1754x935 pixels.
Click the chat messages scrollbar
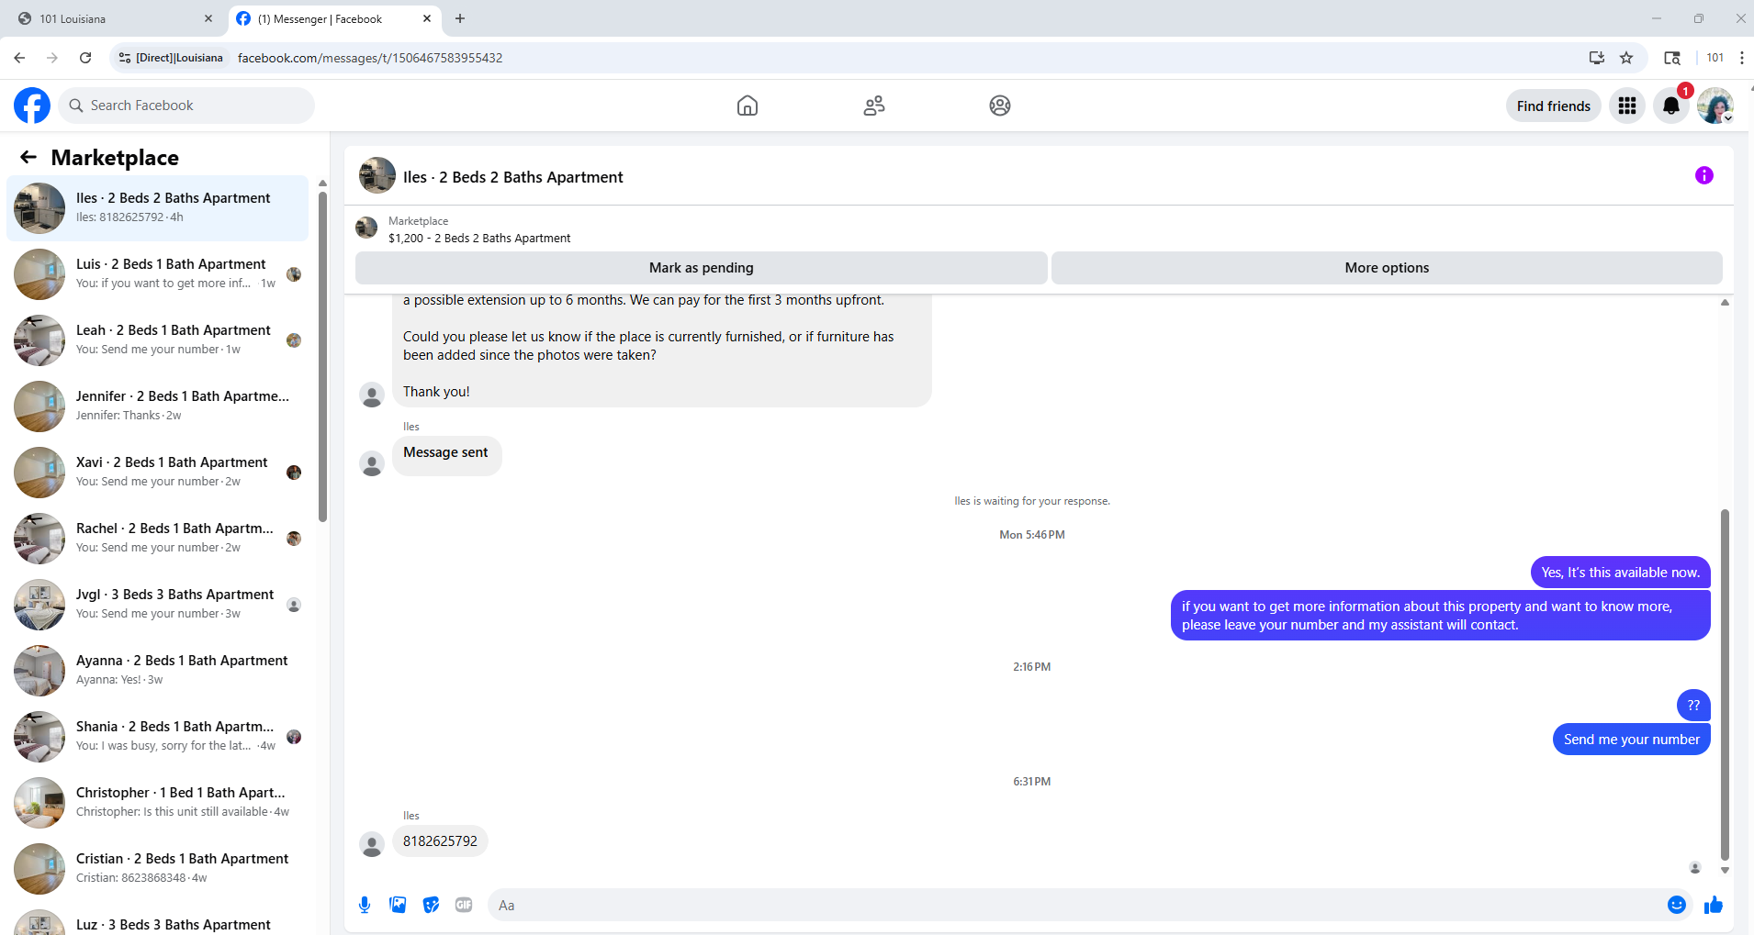pos(1725,685)
